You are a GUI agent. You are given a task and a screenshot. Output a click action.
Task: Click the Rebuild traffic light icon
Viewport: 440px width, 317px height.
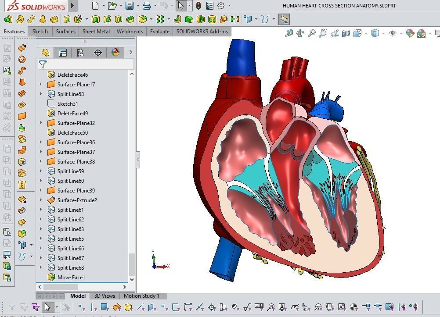point(198,6)
